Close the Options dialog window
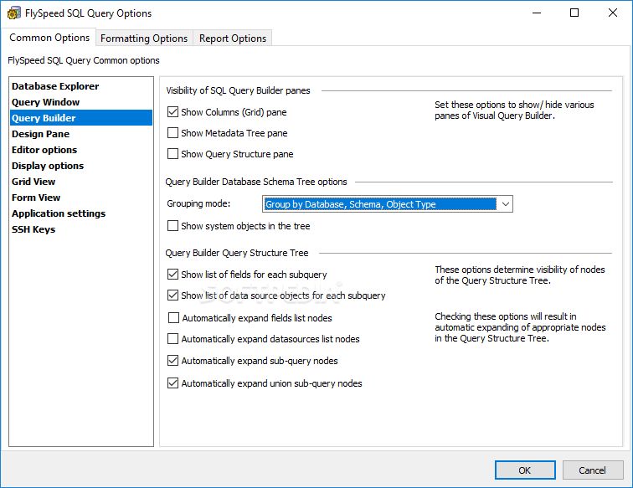Screen dimensions: 633x488 (612, 13)
